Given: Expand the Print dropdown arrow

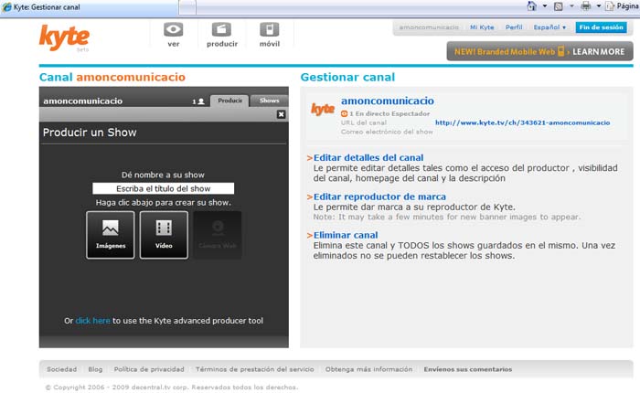Looking at the screenshot, I should click(599, 6).
